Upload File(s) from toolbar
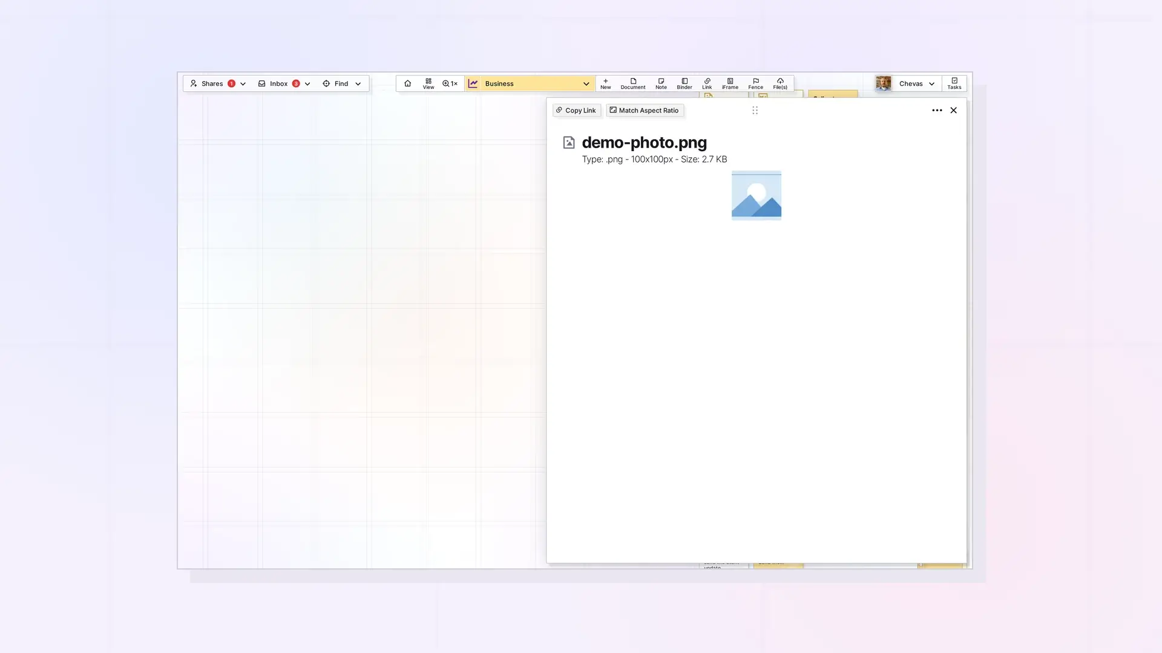 pyautogui.click(x=780, y=83)
